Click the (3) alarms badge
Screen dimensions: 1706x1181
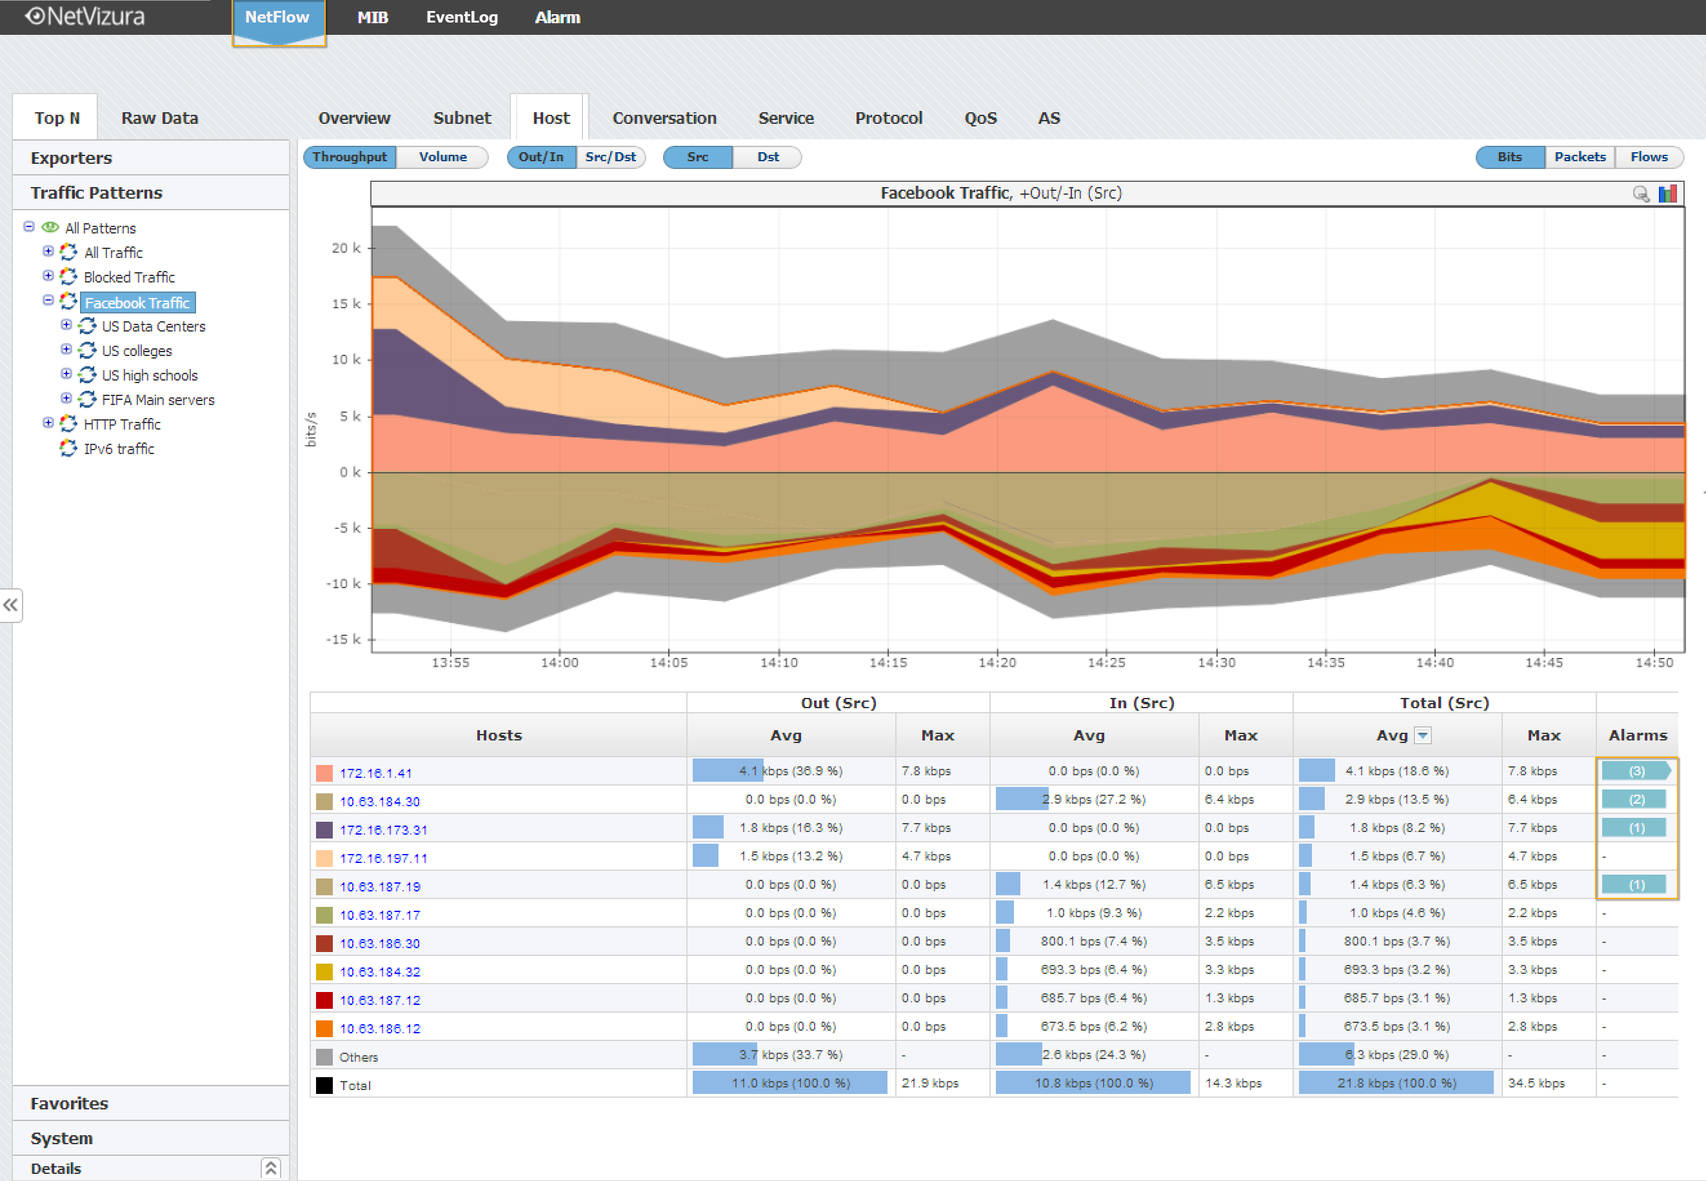pyautogui.click(x=1636, y=771)
